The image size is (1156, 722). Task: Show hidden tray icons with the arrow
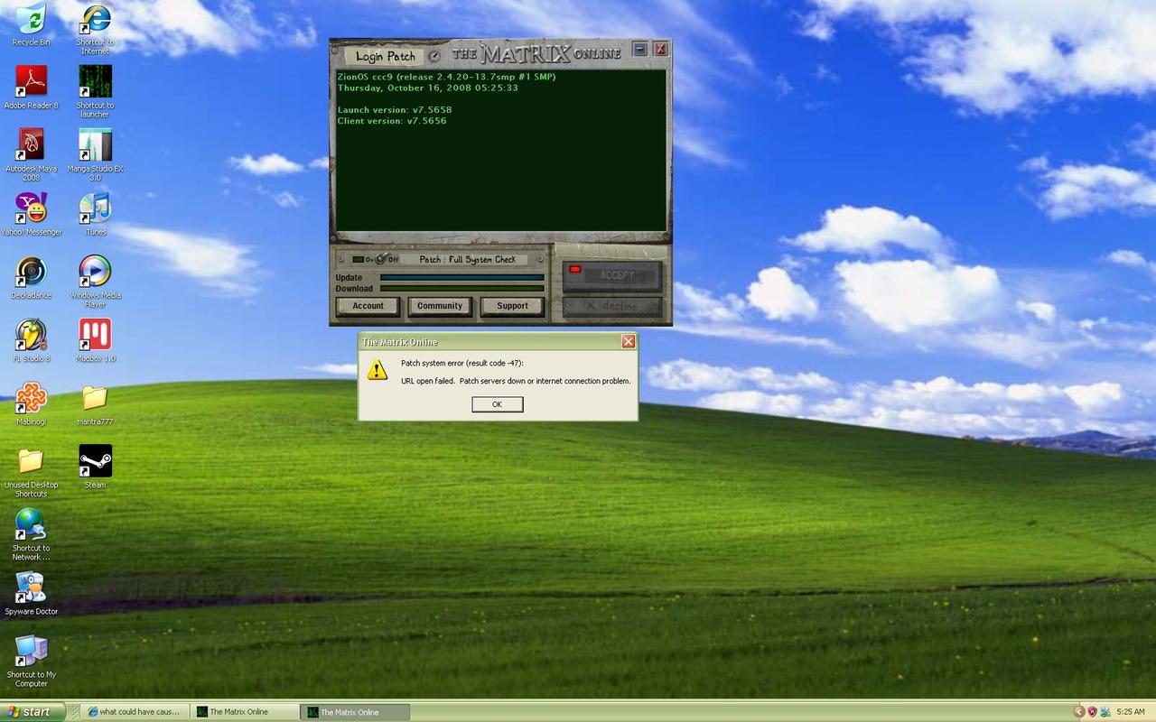click(1077, 711)
